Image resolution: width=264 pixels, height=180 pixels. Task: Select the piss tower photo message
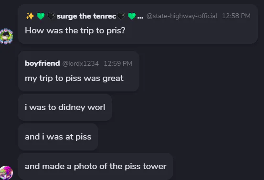(95, 166)
